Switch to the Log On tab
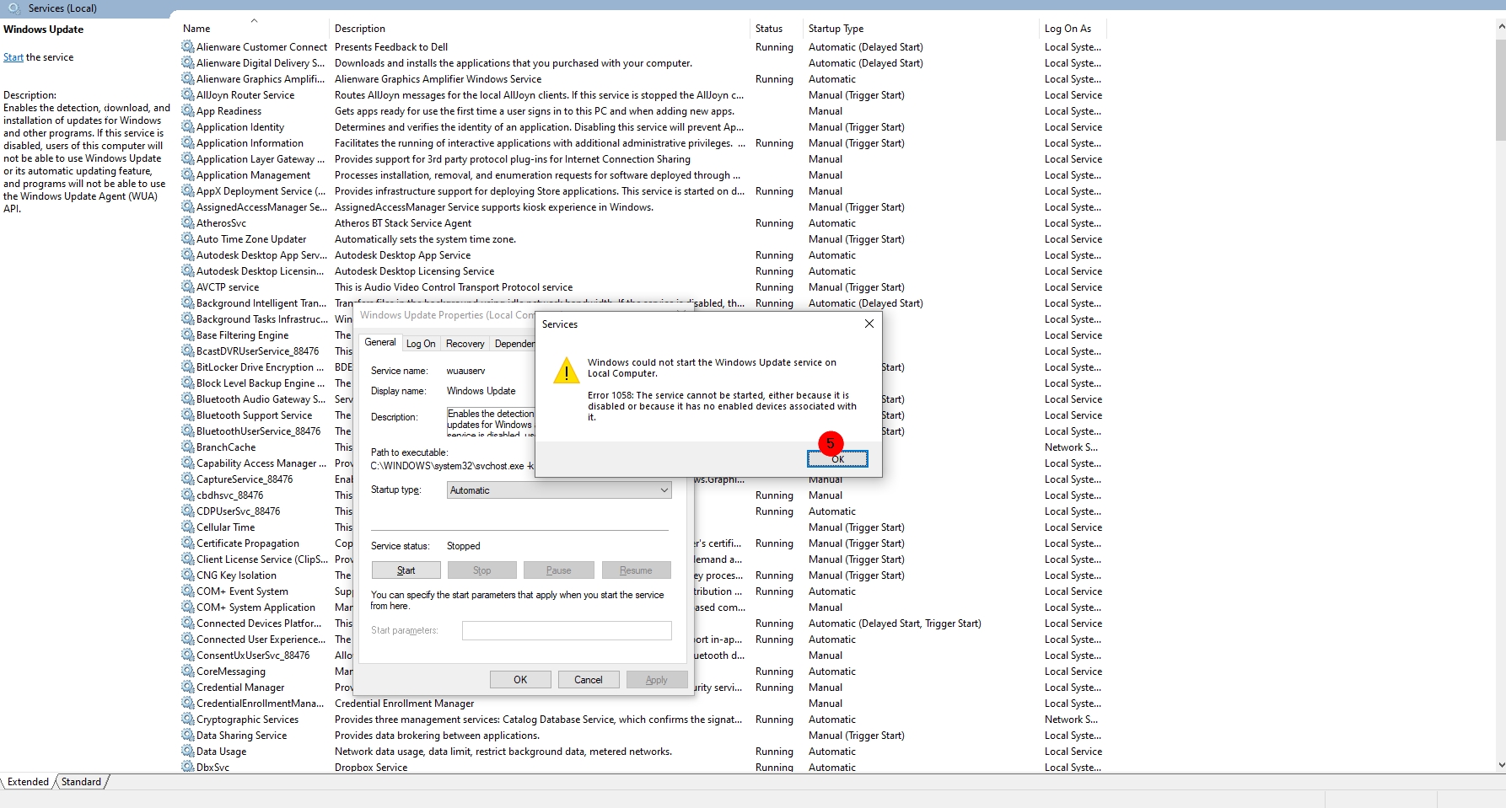The image size is (1506, 808). click(x=421, y=344)
